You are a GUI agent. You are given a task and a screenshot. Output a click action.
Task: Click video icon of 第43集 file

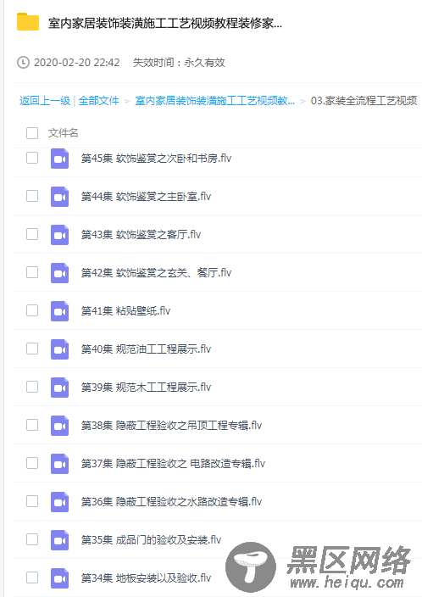pyautogui.click(x=60, y=235)
